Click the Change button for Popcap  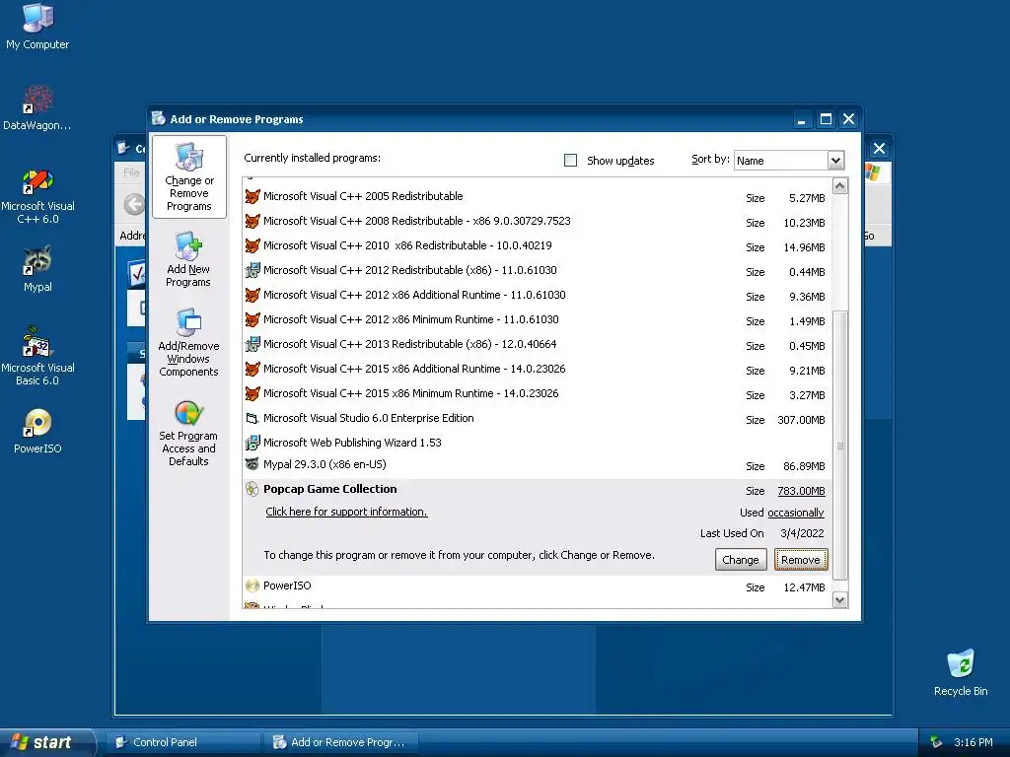pos(741,560)
